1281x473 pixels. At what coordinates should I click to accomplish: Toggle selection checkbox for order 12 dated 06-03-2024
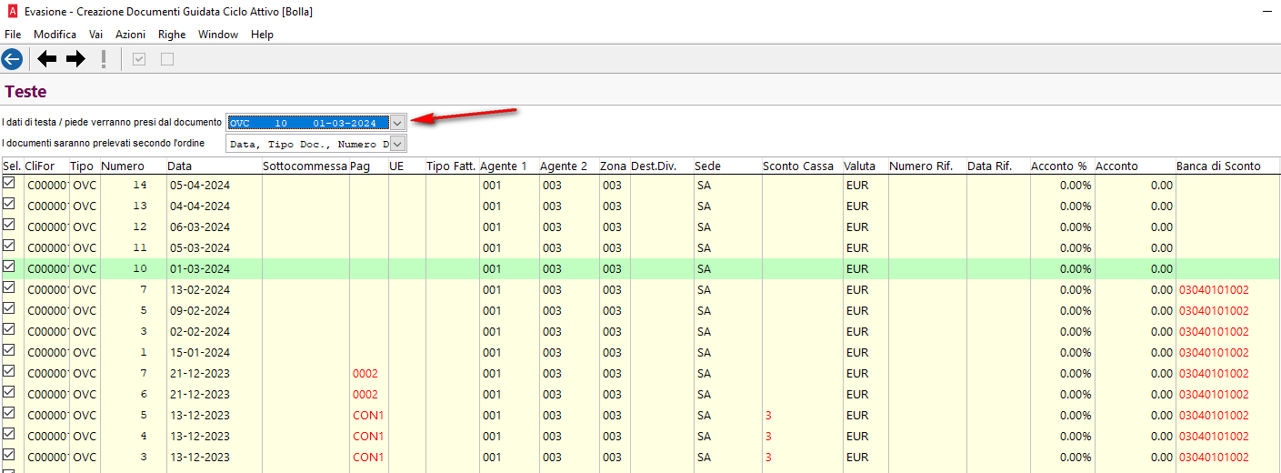coord(9,225)
